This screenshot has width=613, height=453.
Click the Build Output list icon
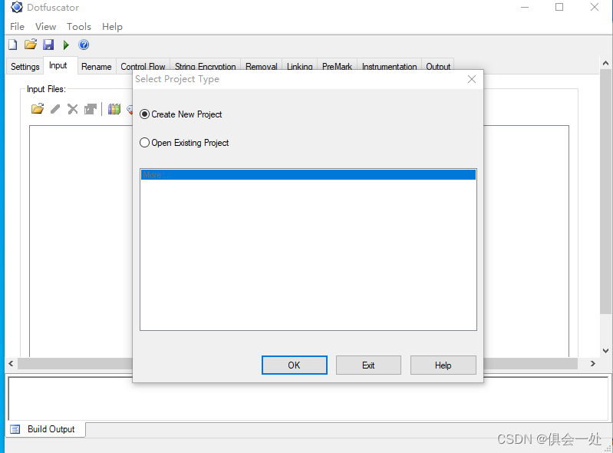pos(15,429)
